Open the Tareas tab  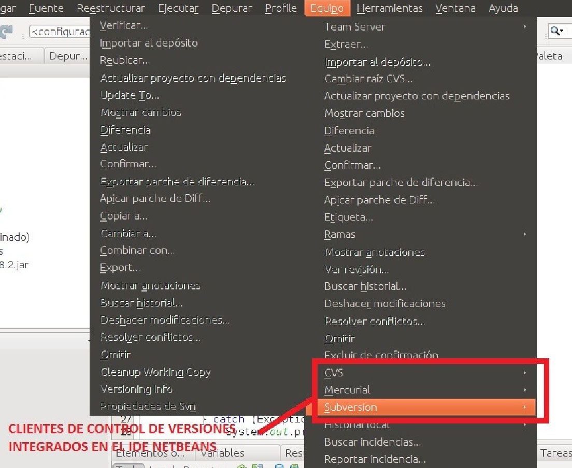555,453
